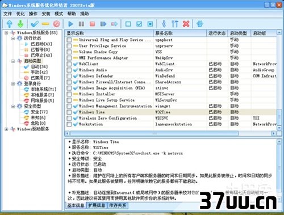Switch to the 依存关系 tab

coord(118,205)
